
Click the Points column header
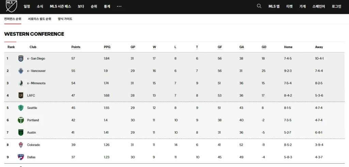click(x=76, y=47)
